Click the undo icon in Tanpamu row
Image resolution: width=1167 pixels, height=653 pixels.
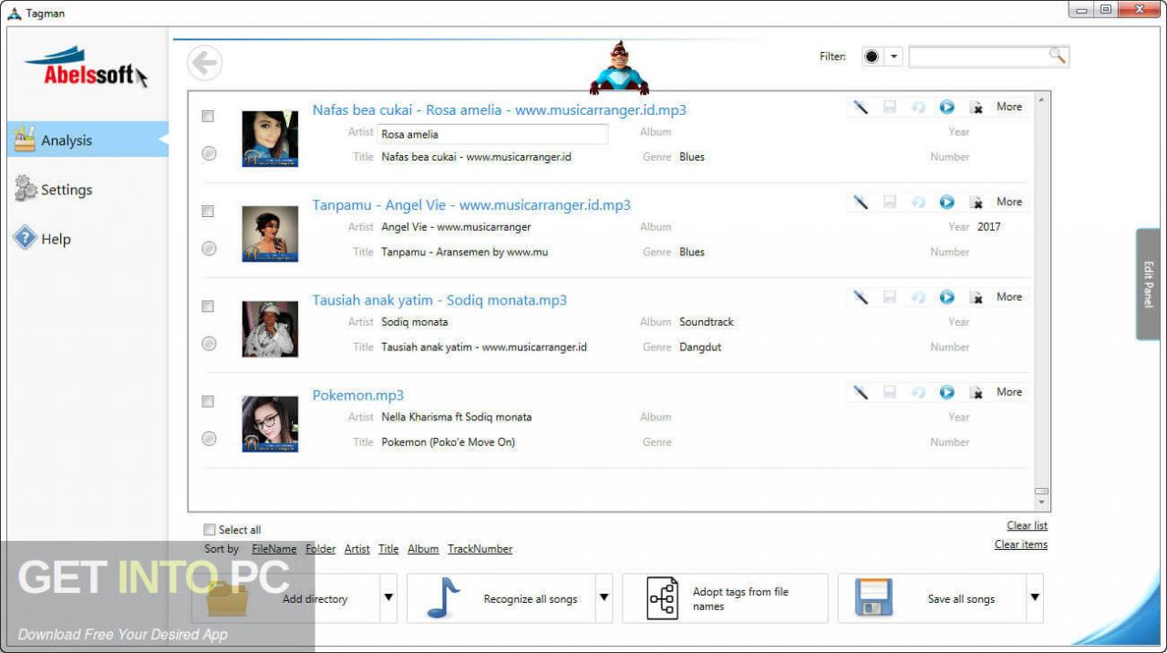(x=918, y=202)
